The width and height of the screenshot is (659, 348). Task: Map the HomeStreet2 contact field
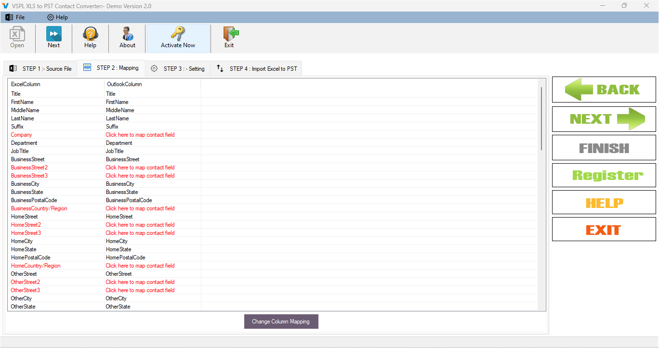(x=140, y=225)
